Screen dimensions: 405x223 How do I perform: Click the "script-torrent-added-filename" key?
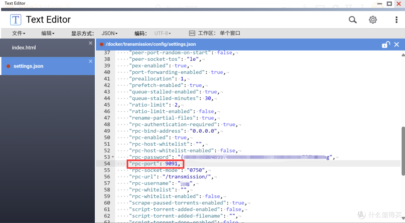[176, 216]
